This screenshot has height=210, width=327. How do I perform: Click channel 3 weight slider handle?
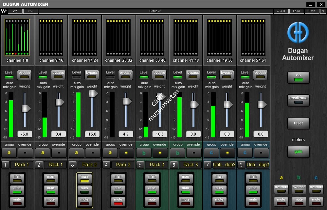point(93,93)
